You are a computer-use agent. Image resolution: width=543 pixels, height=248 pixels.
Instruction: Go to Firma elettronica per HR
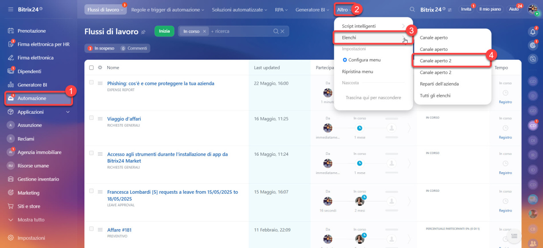(x=43, y=44)
